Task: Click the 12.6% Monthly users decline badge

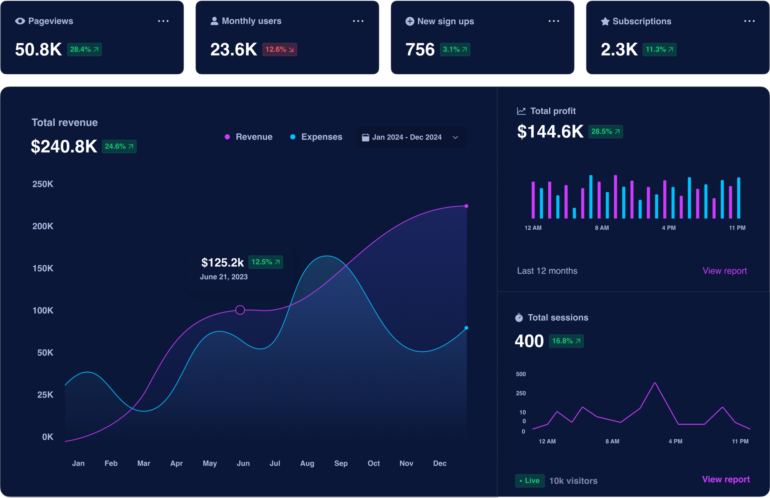Action: tap(280, 50)
